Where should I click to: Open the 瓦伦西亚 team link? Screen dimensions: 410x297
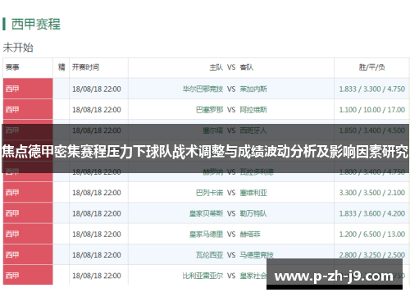(x=210, y=255)
